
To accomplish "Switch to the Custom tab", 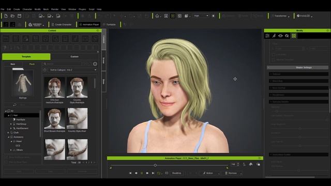I will [74, 56].
